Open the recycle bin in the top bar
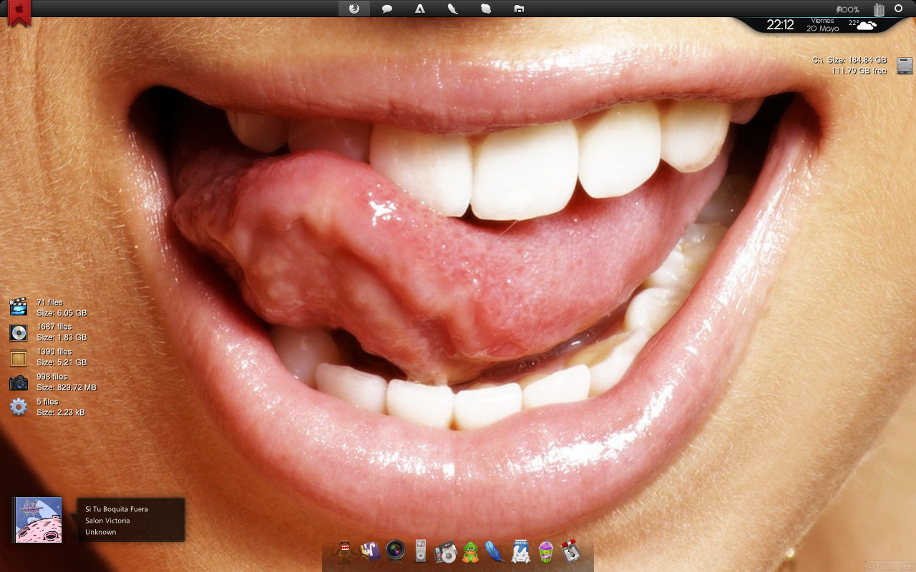Viewport: 916px width, 572px height. (879, 9)
